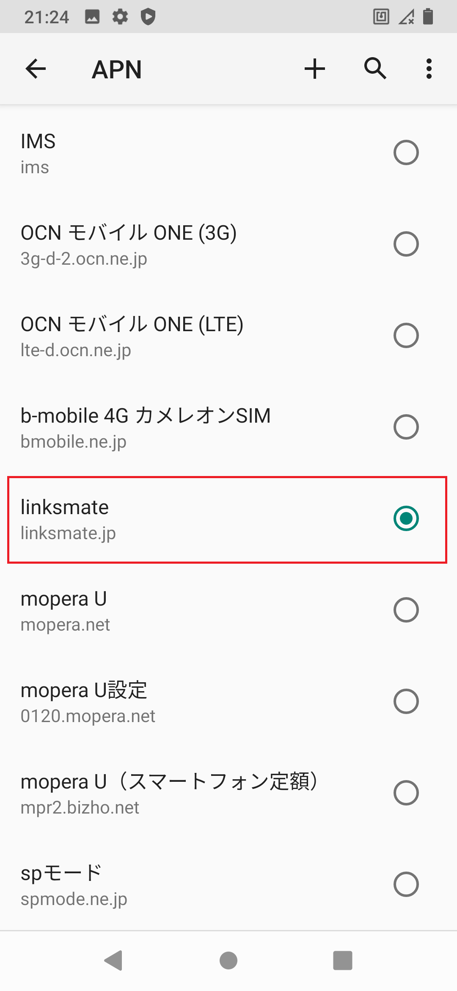Tap the shield play status icon
This screenshot has width=457, height=991.
[x=148, y=17]
